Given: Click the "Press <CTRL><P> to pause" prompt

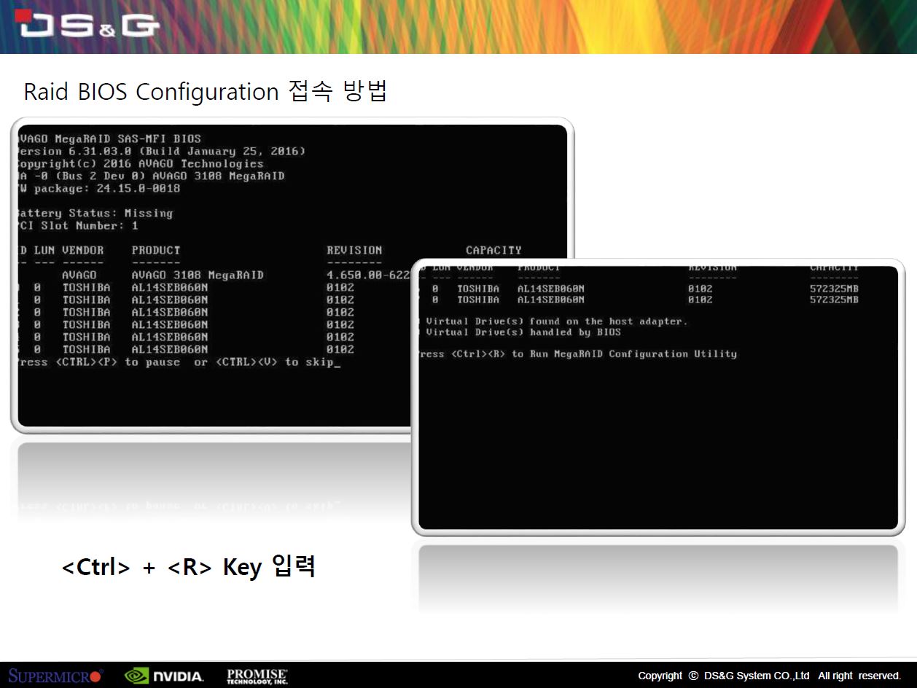Looking at the screenshot, I should (98, 362).
